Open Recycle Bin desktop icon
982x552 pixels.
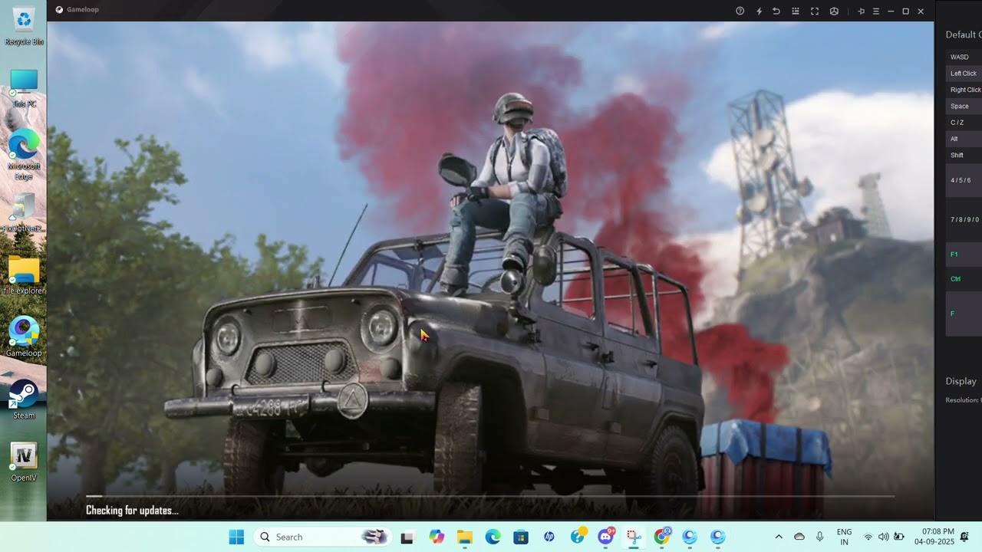tap(24, 27)
